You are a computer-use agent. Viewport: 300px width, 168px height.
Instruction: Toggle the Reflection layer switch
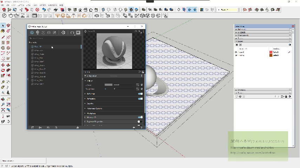[141, 94]
